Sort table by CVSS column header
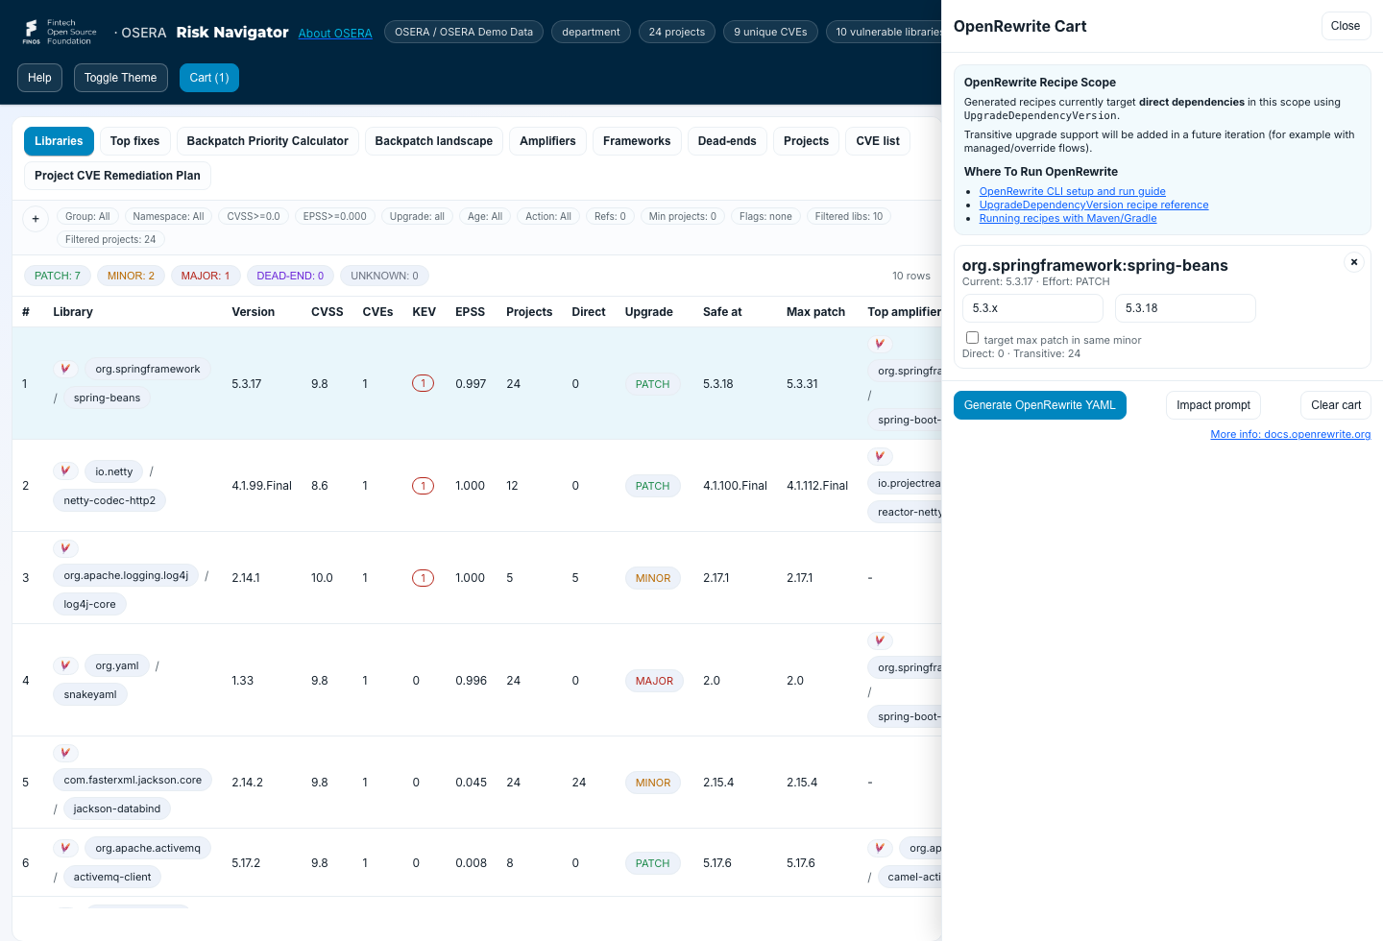 pyautogui.click(x=328, y=312)
